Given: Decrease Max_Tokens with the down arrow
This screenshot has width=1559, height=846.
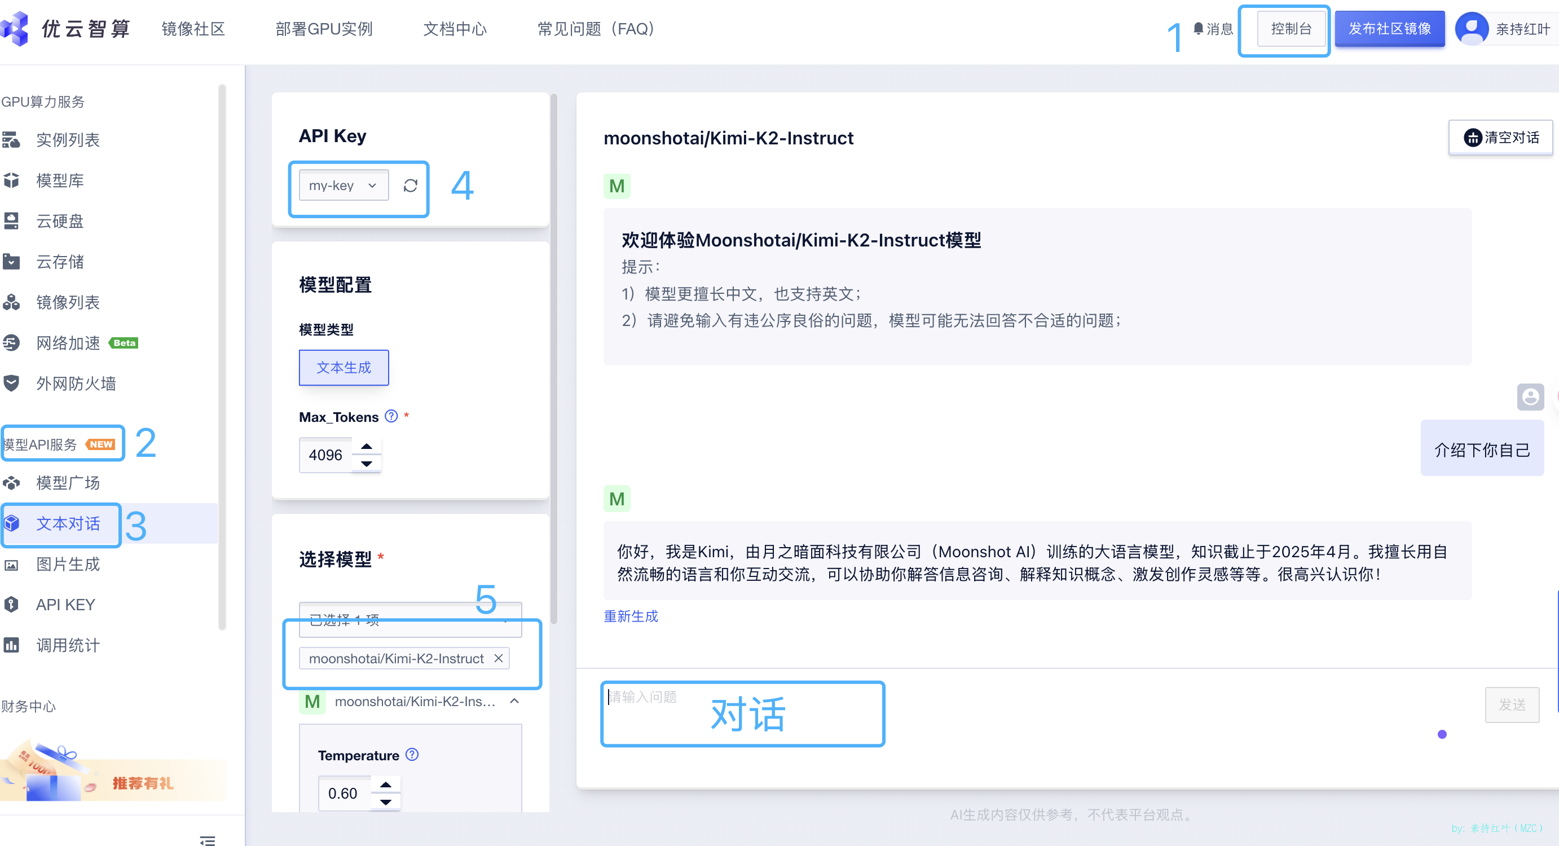Looking at the screenshot, I should (366, 464).
